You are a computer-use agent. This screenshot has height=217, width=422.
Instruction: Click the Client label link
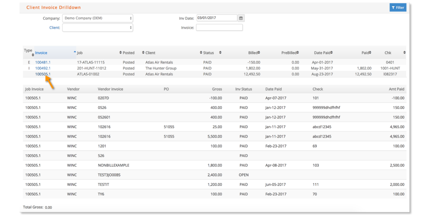55,28
